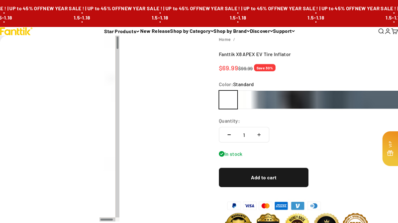Image resolution: width=398 pixels, height=223 pixels.
Task: Click the American Express payment icon
Action: click(x=281, y=206)
